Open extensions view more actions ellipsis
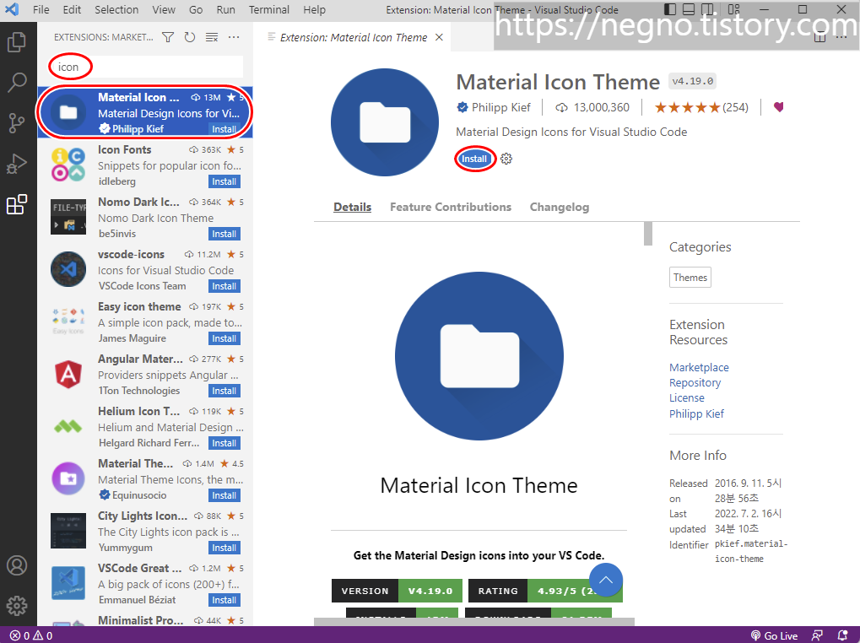This screenshot has height=643, width=860. click(x=234, y=37)
